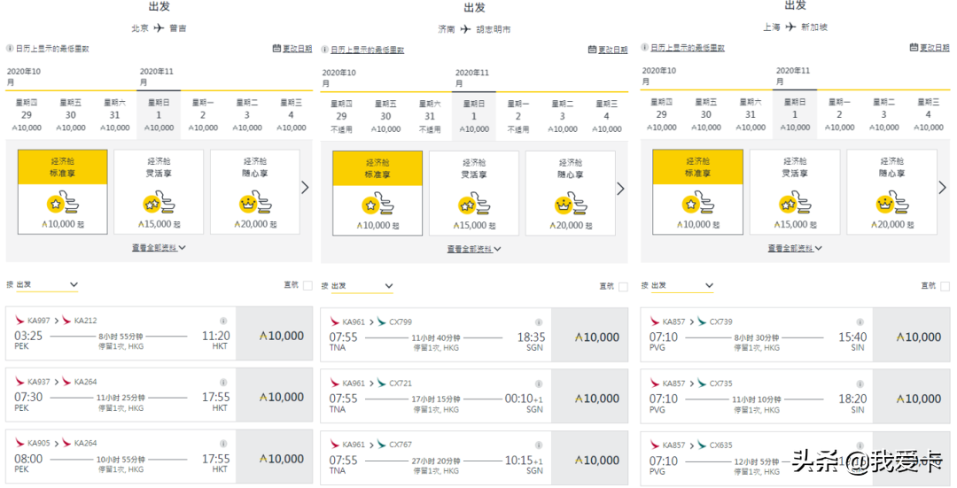The image size is (957, 488).
Task: Open 出发 sort dropdown in Beijing–Phuket panel
Action: pyautogui.click(x=47, y=285)
